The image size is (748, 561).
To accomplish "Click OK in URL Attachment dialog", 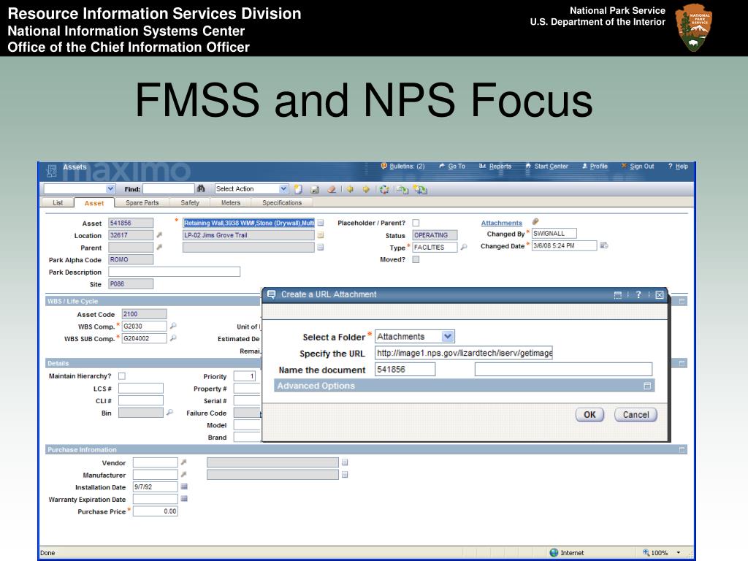I will [589, 415].
